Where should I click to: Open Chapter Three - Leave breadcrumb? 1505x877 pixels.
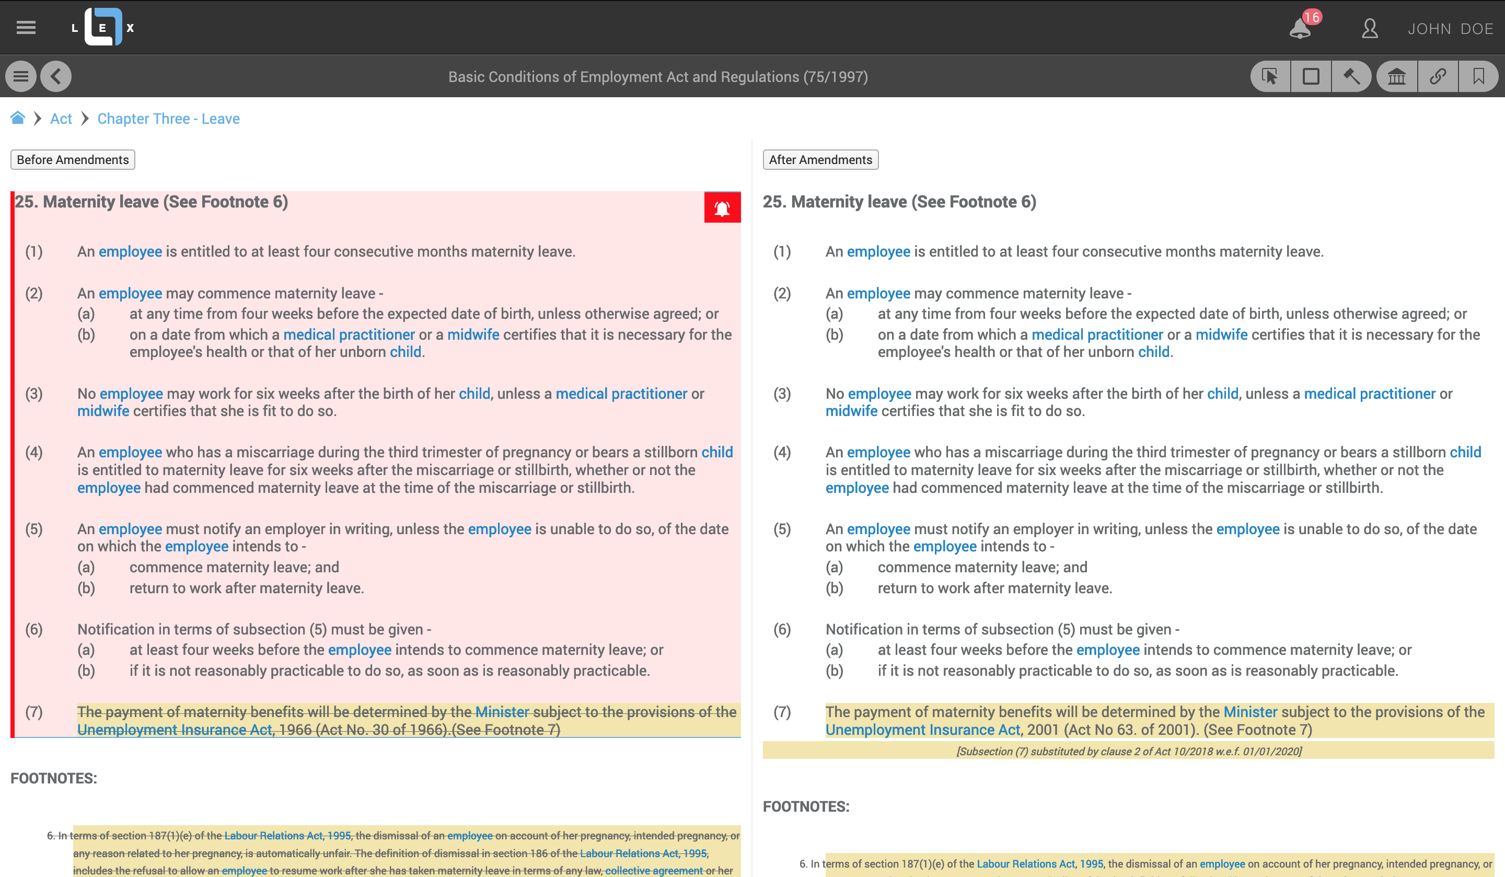click(x=168, y=119)
